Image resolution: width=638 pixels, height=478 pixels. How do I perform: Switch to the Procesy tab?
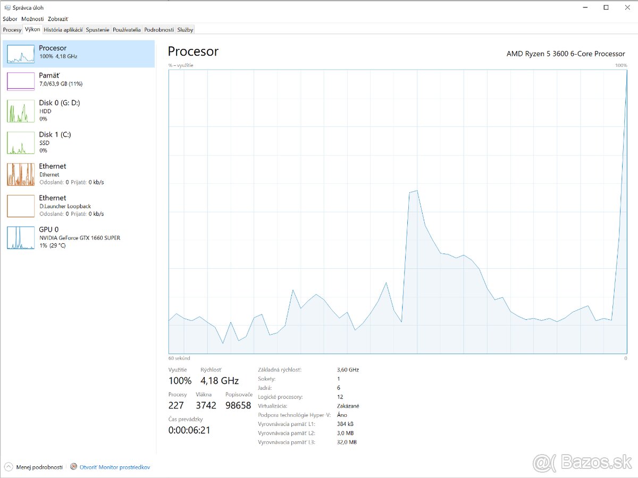pos(12,30)
